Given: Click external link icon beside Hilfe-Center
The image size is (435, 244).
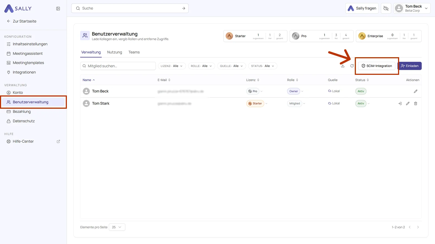Looking at the screenshot, I should (58, 142).
